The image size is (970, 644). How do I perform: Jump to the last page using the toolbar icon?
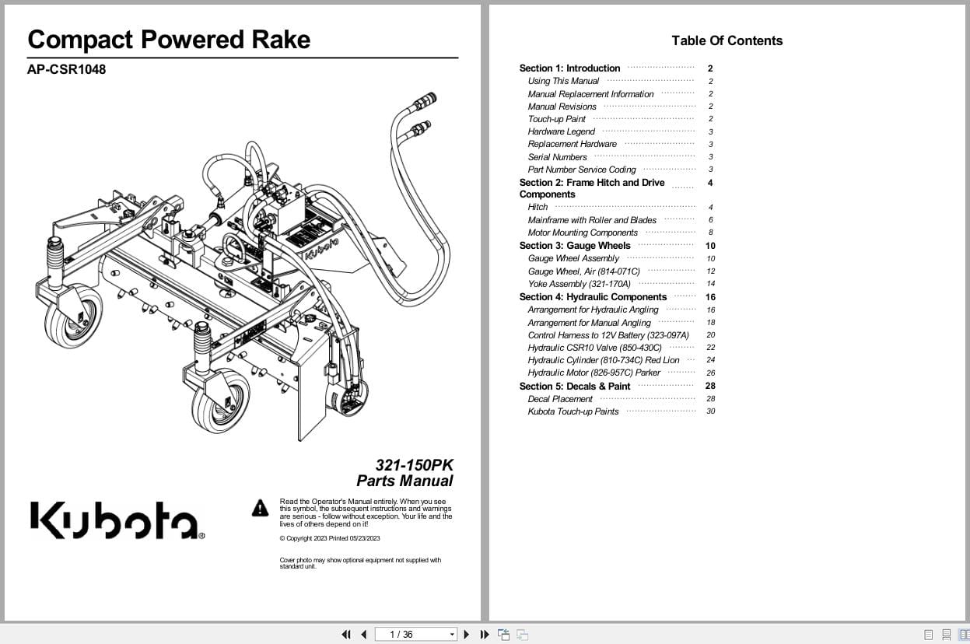[484, 635]
